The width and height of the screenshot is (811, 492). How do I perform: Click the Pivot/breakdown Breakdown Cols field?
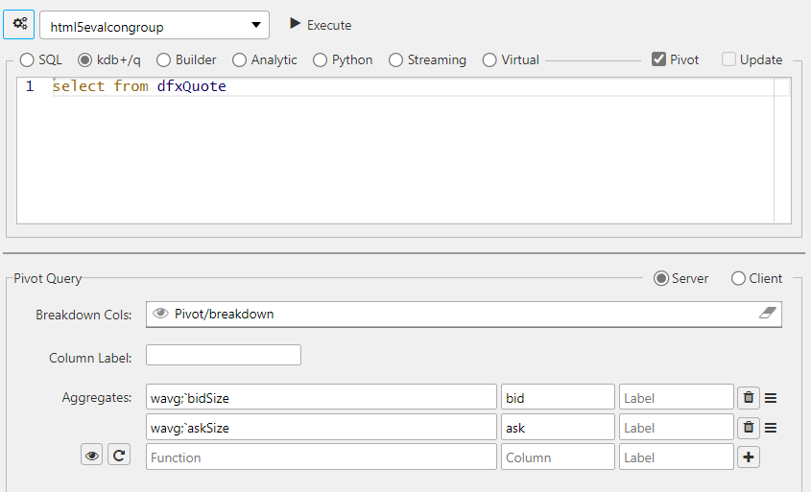point(451,314)
